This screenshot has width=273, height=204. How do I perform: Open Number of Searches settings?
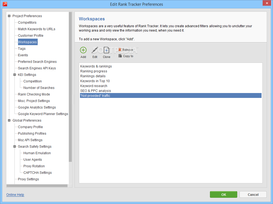39,88
